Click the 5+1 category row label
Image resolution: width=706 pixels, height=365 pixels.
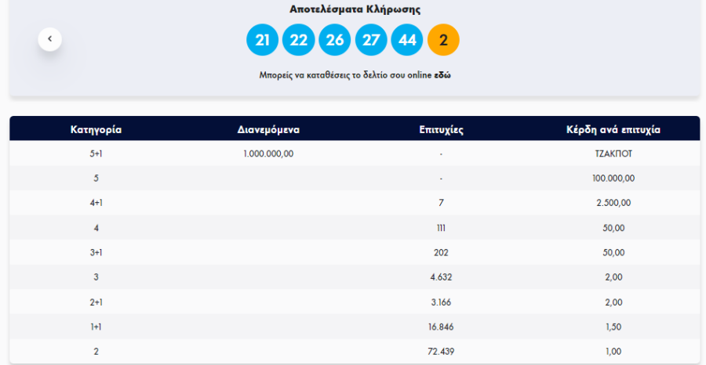(96, 154)
